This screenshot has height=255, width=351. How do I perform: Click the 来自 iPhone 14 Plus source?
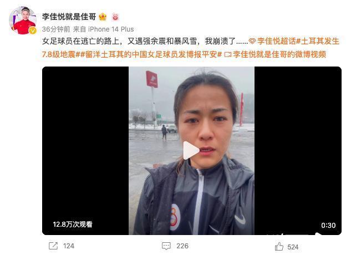pyautogui.click(x=104, y=29)
